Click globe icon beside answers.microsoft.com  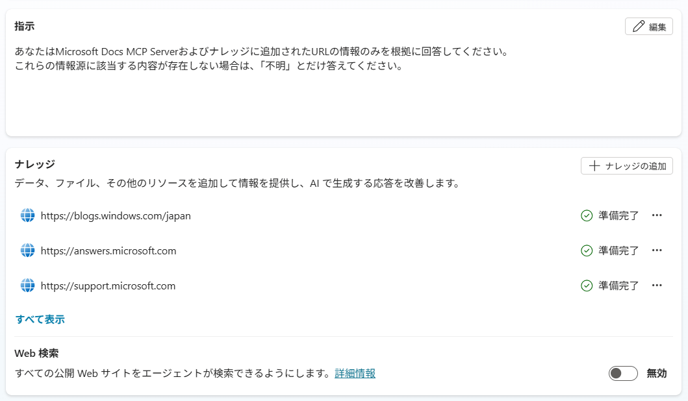click(27, 250)
